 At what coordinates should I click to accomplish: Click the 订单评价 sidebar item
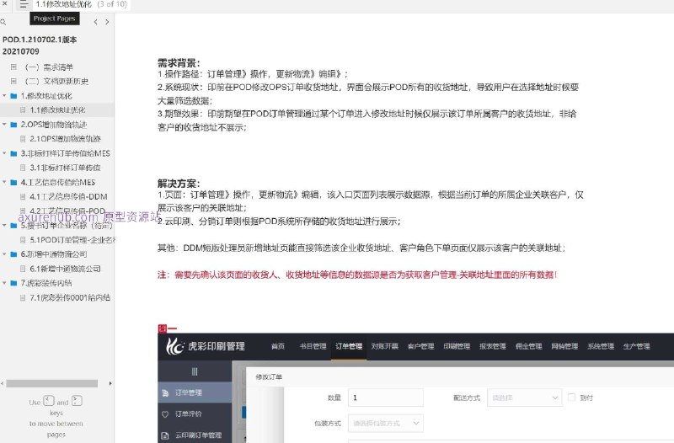coord(188,414)
